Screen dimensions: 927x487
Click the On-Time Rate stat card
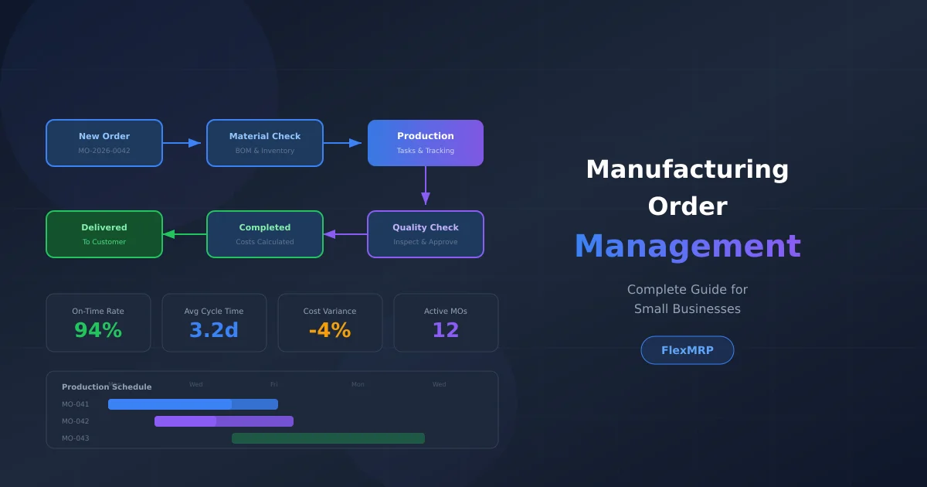pos(98,322)
